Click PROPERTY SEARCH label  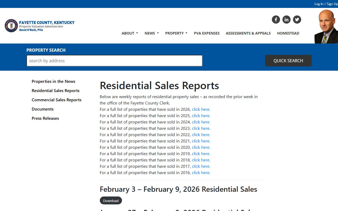tap(46, 50)
